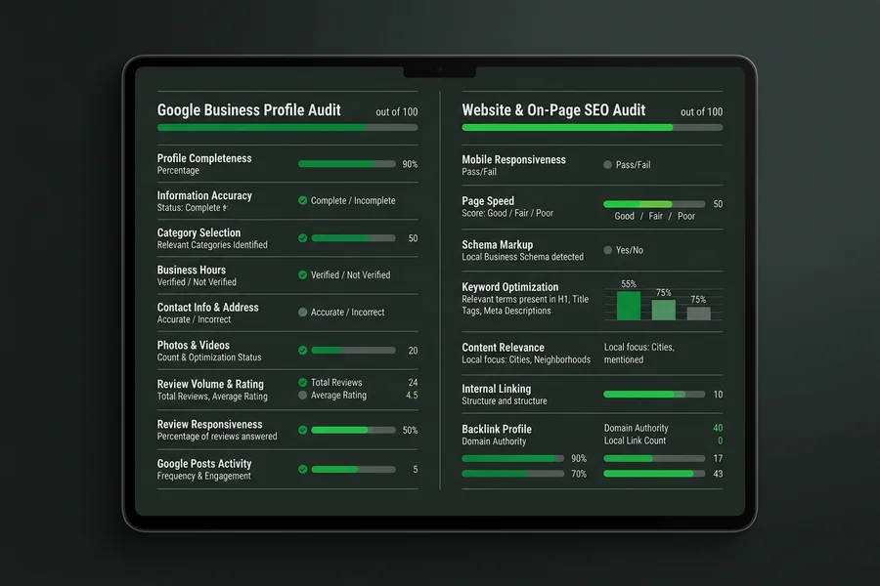Click the 'Internal Linking' label
This screenshot has width=880, height=586.
tap(496, 389)
